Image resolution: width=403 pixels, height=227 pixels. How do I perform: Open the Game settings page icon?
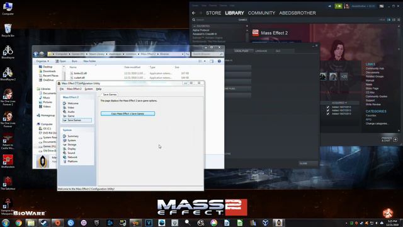point(64,116)
